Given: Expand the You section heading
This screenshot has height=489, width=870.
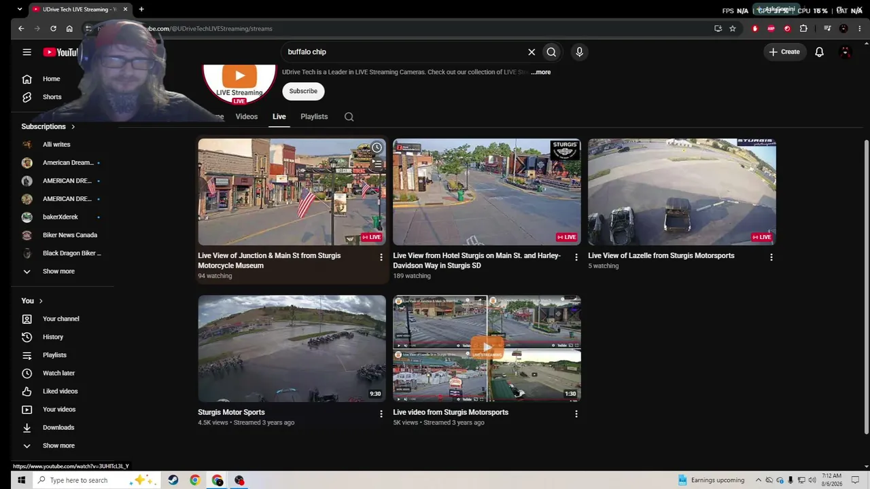Looking at the screenshot, I should pyautogui.click(x=32, y=301).
